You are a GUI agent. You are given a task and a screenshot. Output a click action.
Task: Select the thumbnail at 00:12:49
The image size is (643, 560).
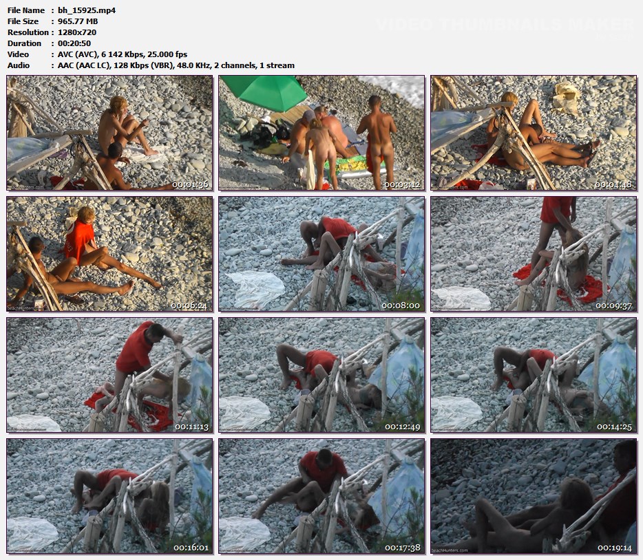[x=321, y=375]
